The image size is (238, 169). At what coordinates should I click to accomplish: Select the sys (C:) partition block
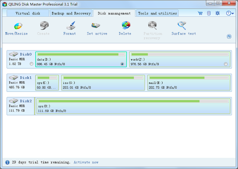(x=47, y=83)
